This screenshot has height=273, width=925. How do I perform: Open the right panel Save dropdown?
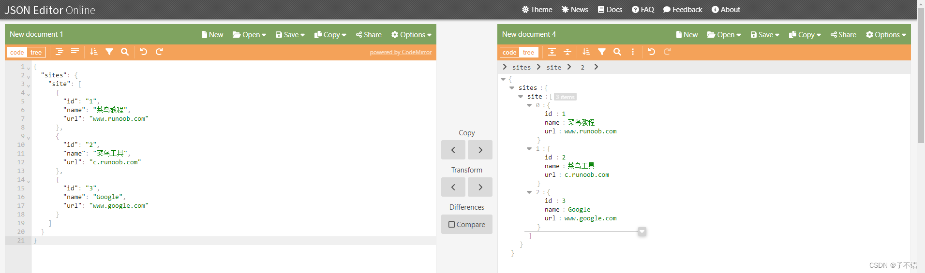pos(765,35)
